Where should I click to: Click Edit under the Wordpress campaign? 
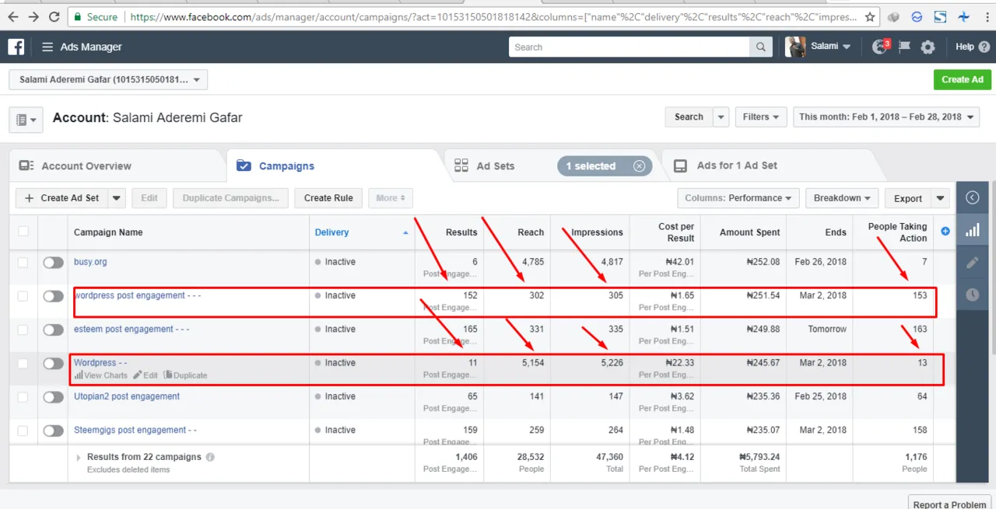point(145,375)
